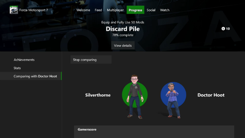The image size is (245, 138).
Task: Select Comparing with Doctor Hoot entry
Action: click(31, 76)
